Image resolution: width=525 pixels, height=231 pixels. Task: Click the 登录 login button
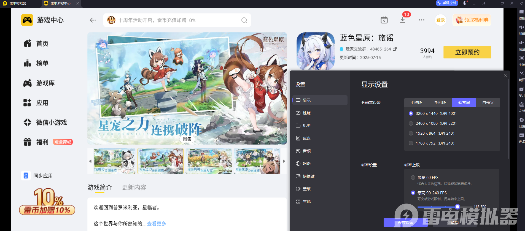coord(441,20)
